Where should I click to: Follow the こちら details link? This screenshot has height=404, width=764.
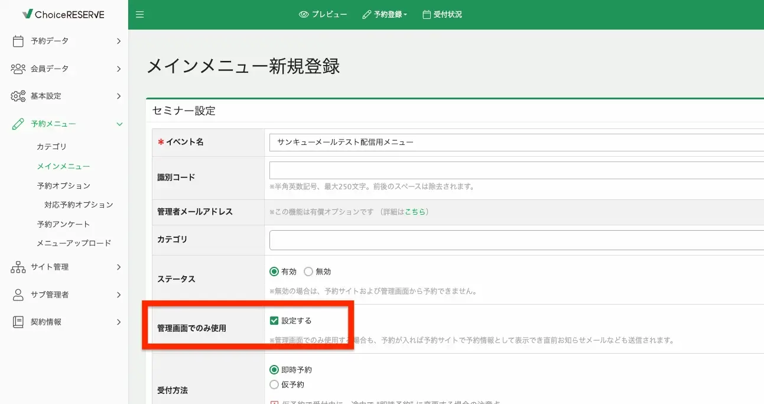click(415, 212)
